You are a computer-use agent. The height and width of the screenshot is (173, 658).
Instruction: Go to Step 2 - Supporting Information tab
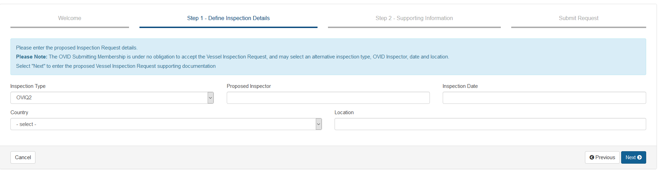(414, 18)
